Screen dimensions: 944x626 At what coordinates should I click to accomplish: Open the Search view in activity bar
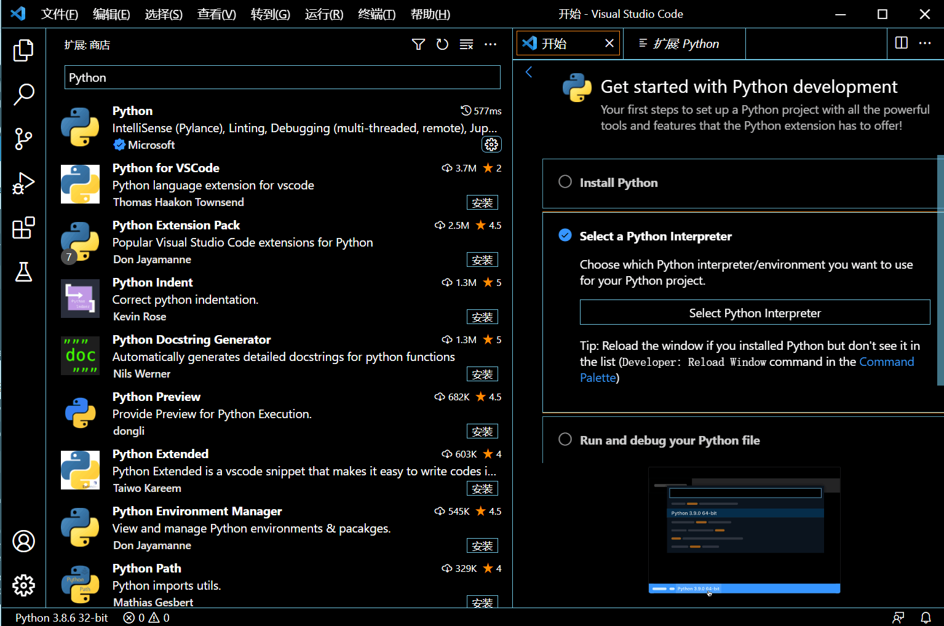[23, 94]
